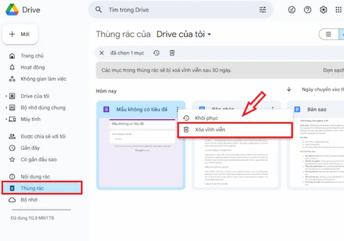This screenshot has width=344, height=241.
Task: Click the storage usage progress bar
Action: coord(41,210)
